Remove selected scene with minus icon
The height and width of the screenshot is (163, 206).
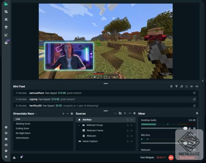[68, 114]
